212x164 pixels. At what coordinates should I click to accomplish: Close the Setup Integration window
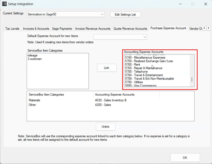[206, 4]
